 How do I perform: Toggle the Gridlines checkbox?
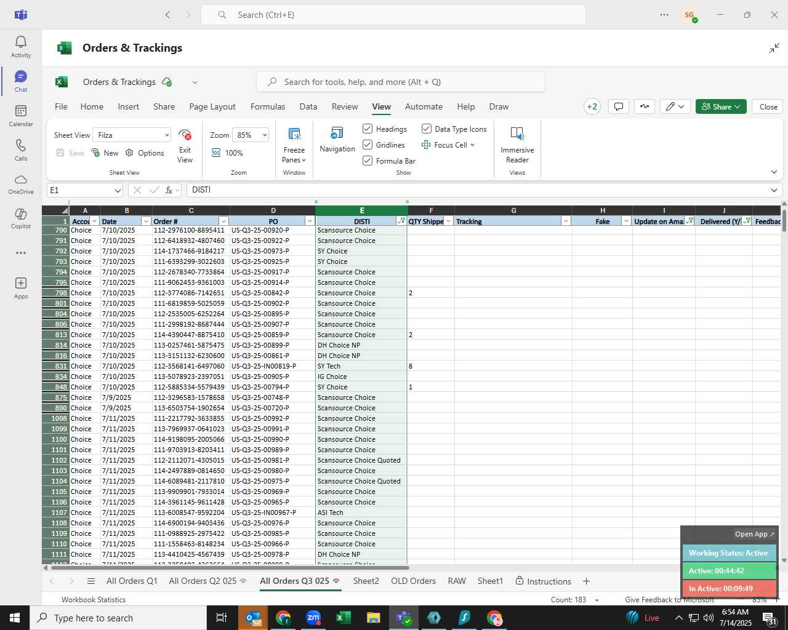pyautogui.click(x=368, y=145)
